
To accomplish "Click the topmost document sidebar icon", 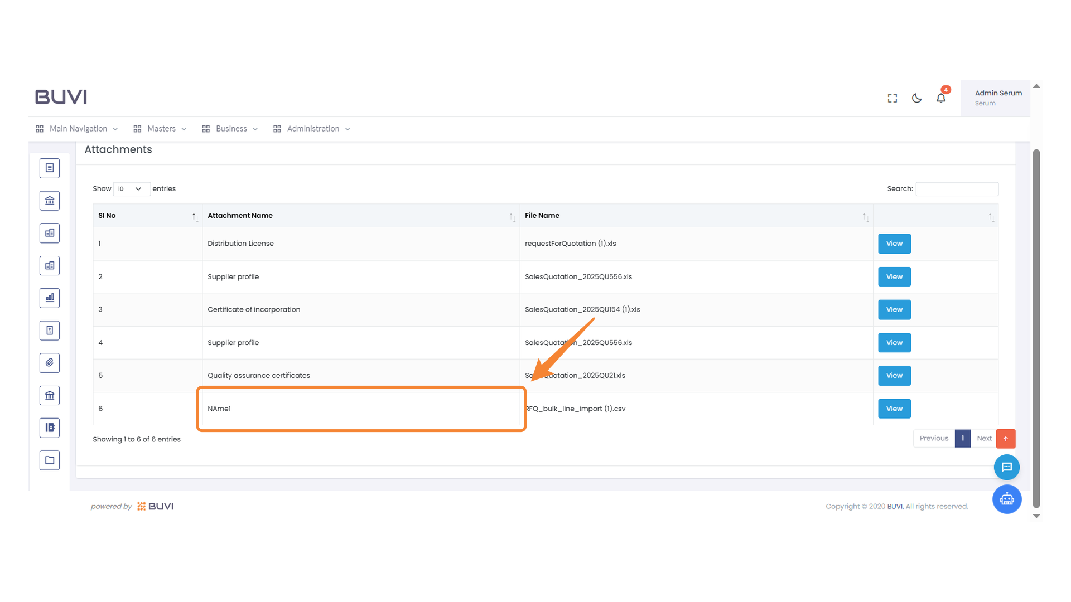I will click(x=50, y=168).
